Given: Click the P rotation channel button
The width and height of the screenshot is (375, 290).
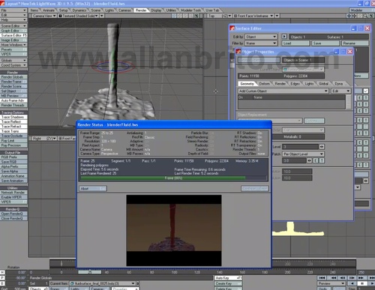Looking at the screenshot, I should pos(2,278).
